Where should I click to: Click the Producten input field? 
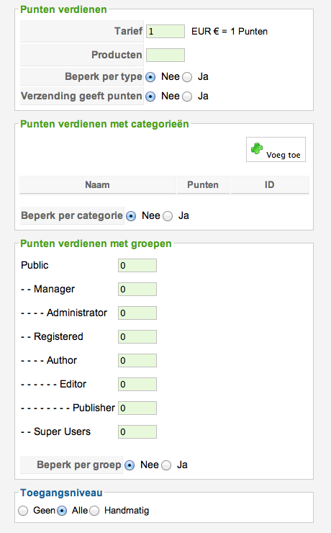(165, 55)
